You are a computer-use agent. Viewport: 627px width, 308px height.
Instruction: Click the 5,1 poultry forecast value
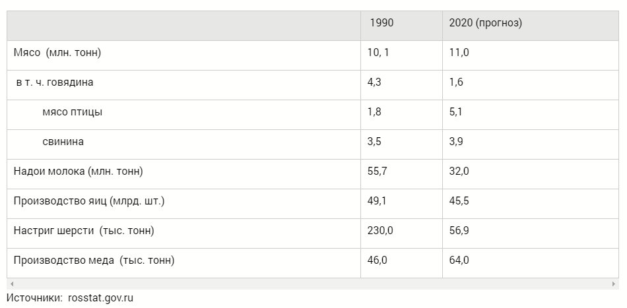(455, 112)
